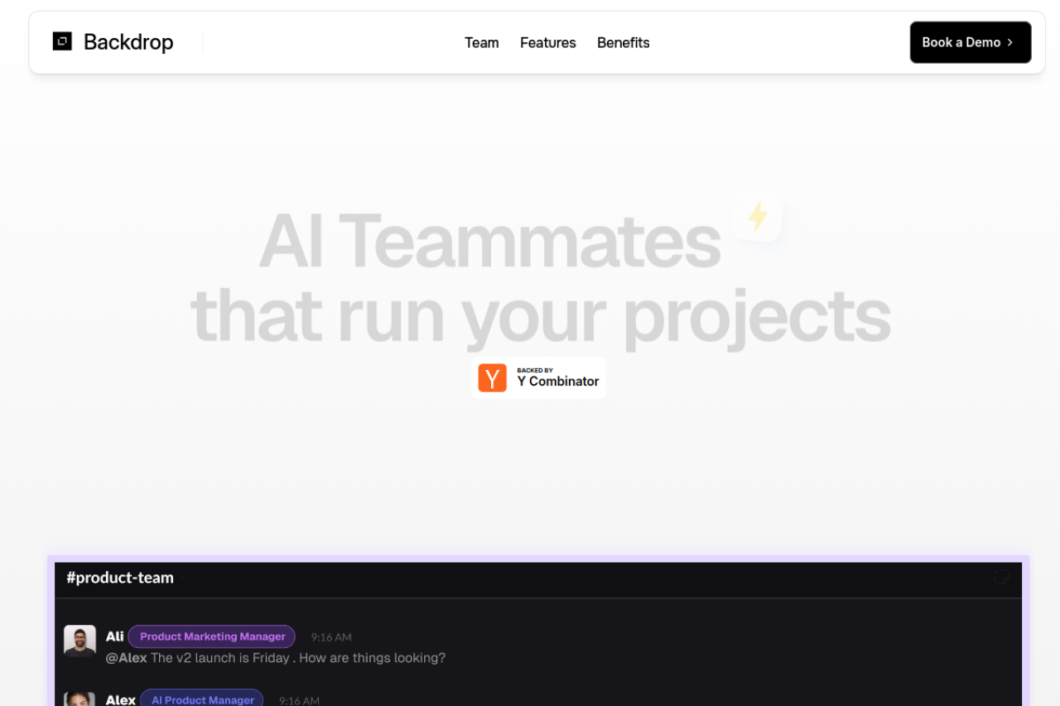This screenshot has height=706, width=1060.
Task: Click the #product-team channel name
Action: [120, 578]
